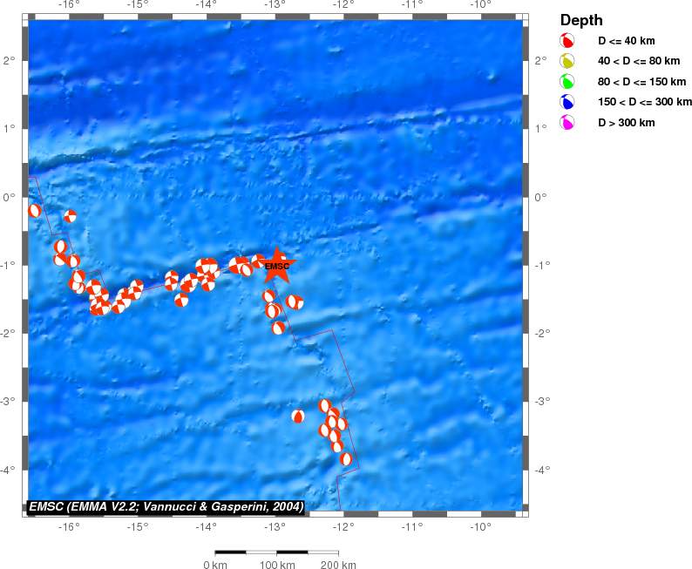
Task: Pick the blue 150 < D <= 300 km legend icon
Action: pos(566,103)
